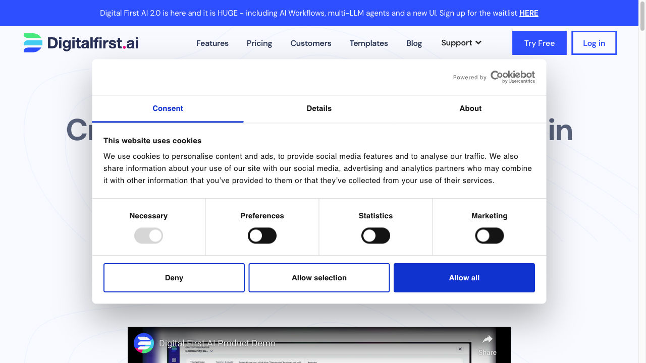
Task: Switch to the About tab
Action: pos(470,108)
